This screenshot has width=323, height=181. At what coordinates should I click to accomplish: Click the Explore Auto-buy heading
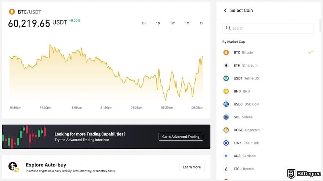[46, 165]
